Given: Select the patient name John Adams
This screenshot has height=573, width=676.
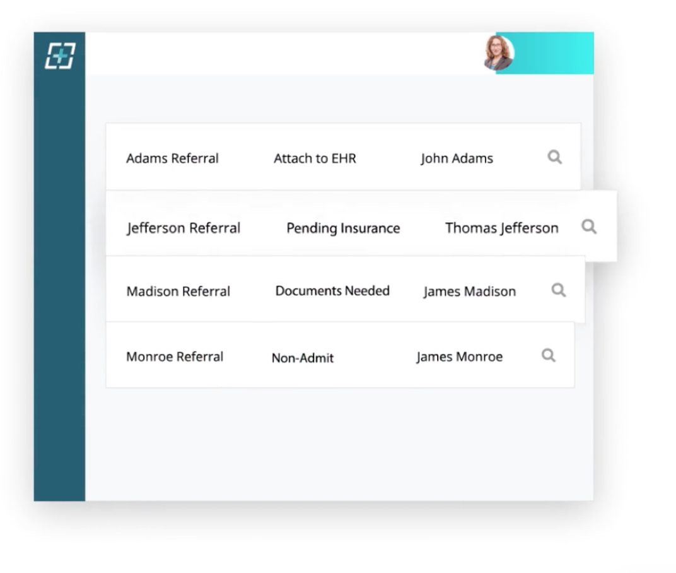Looking at the screenshot, I should pos(457,158).
